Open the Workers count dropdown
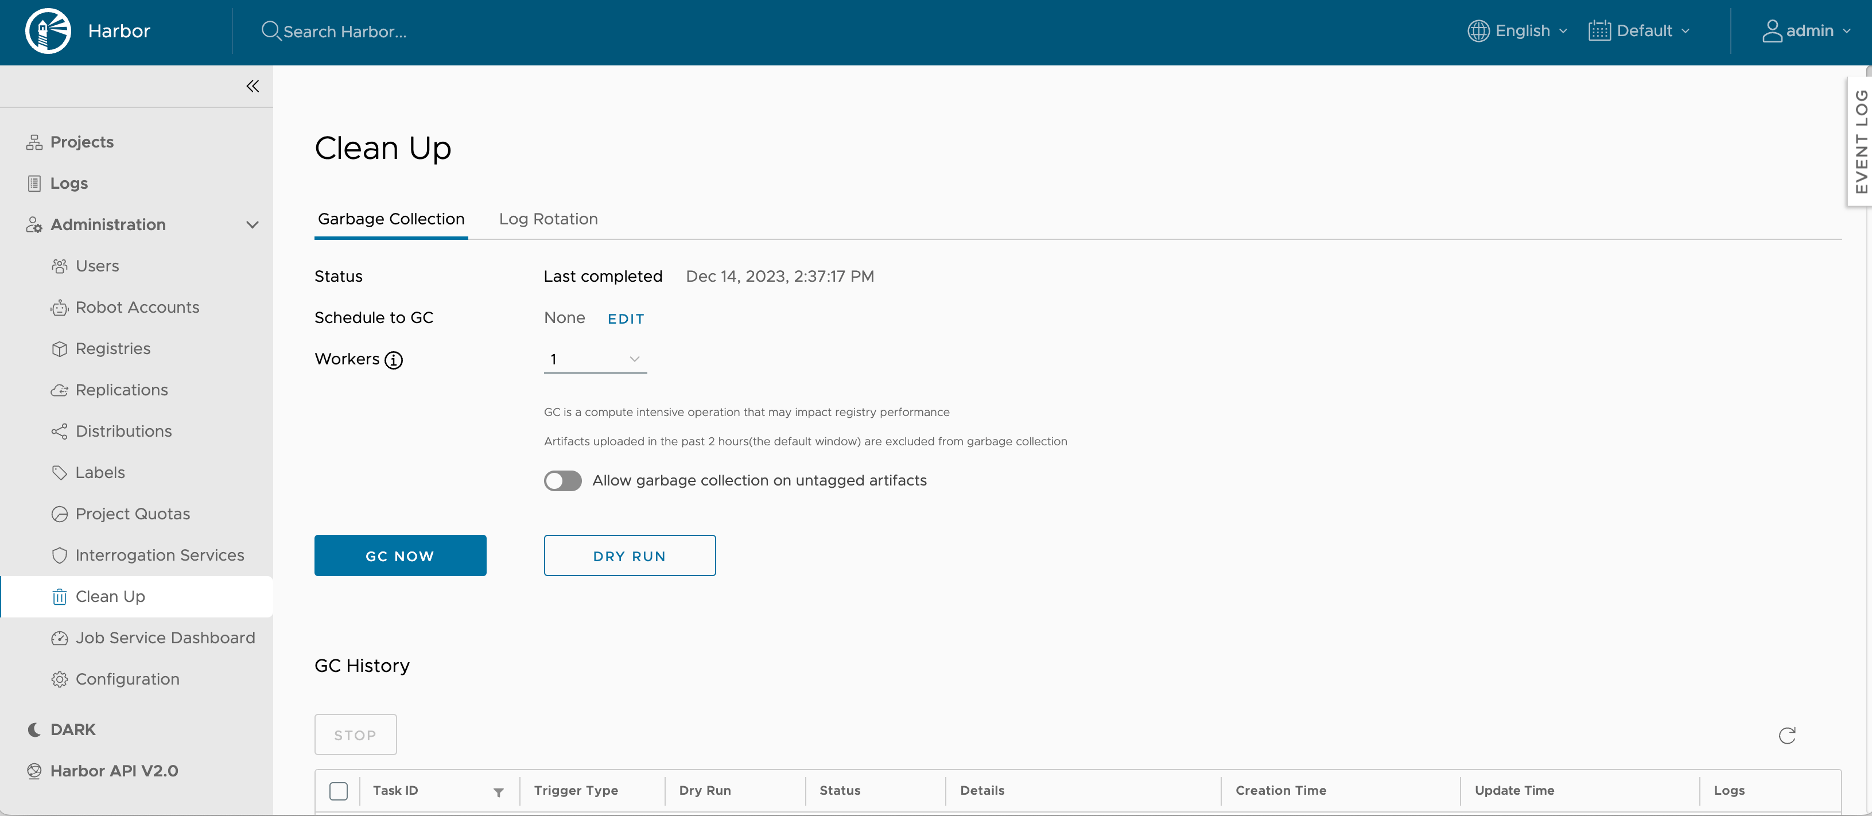 595,359
